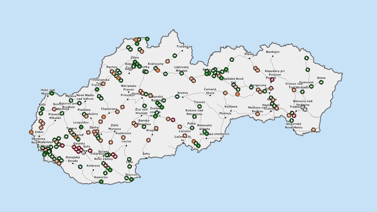Open the green train marker beside Poltár
The width and height of the screenshot is (377, 212).
point(192,128)
